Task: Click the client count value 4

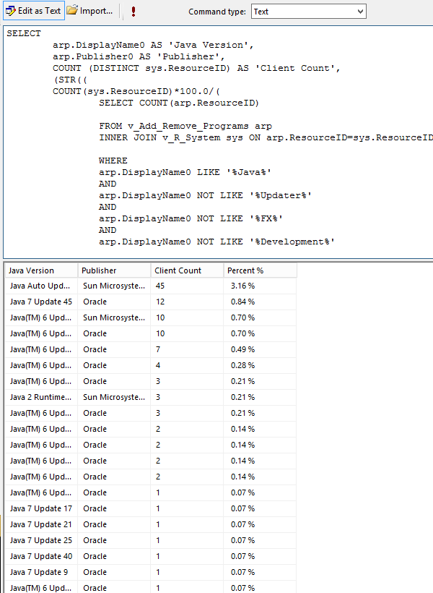Action: (x=158, y=365)
